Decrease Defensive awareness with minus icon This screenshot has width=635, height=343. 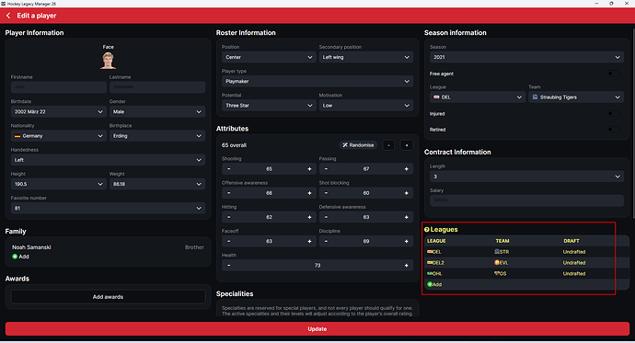[x=326, y=217]
